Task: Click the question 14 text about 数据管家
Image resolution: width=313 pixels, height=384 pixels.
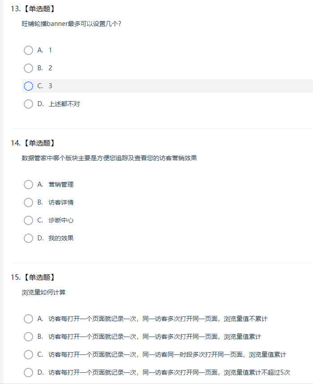Action: tap(109, 158)
